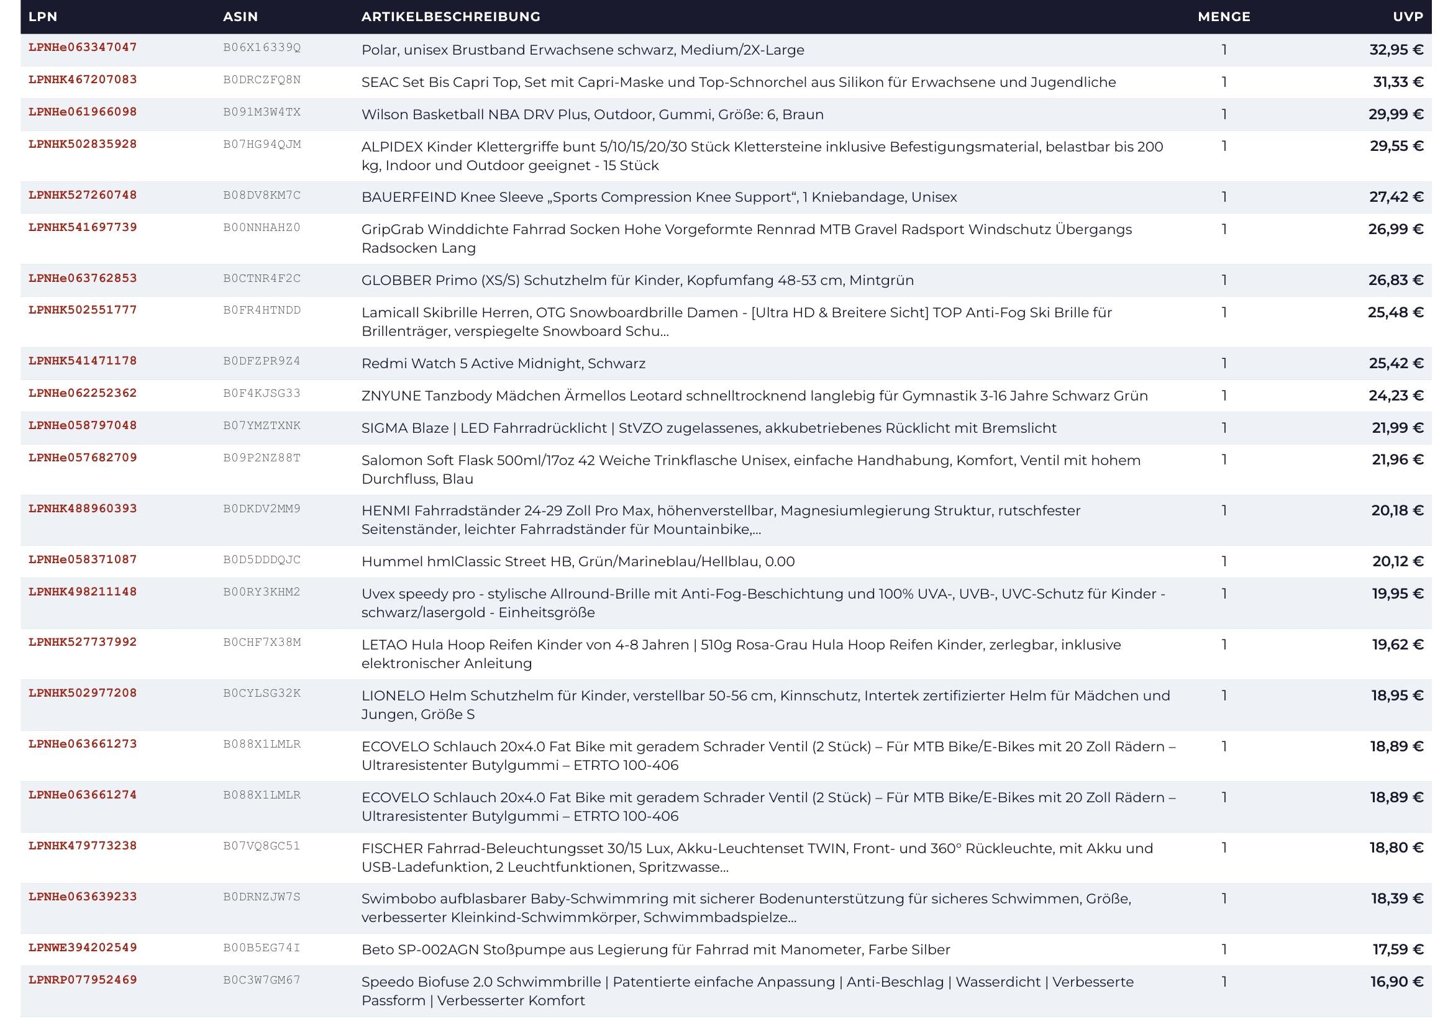Select LPN code LPNHe063661273
The height and width of the screenshot is (1027, 1453).
[x=83, y=744]
